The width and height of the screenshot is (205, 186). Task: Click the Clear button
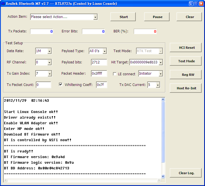tap(189, 17)
